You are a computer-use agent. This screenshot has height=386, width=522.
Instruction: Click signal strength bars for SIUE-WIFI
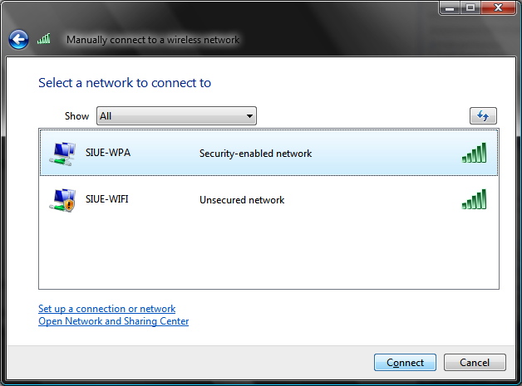click(x=474, y=200)
